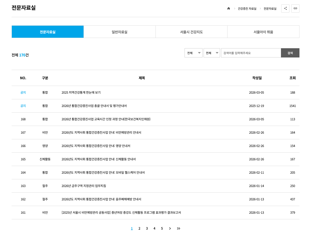The width and height of the screenshot is (319, 235).
Task: Go to page 5 in pagination
Action: 162,228
